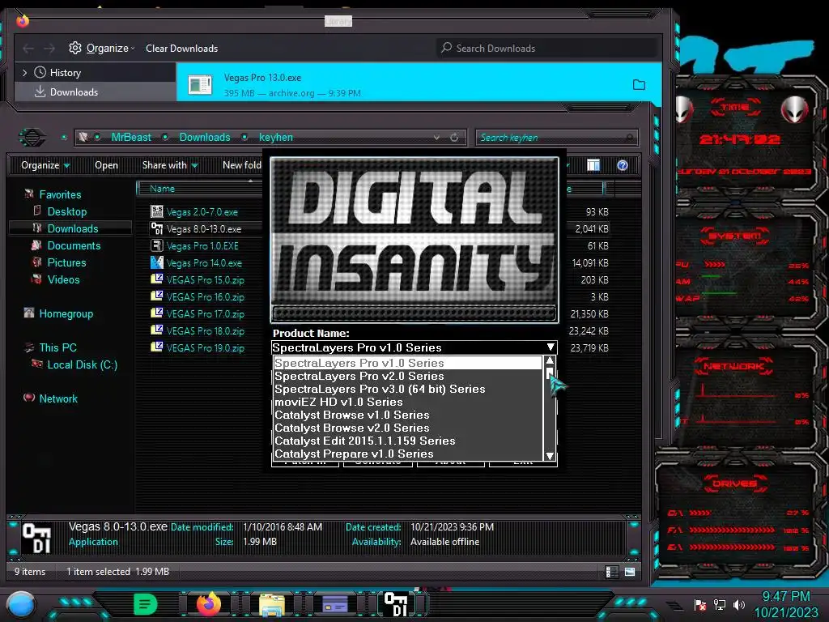The image size is (829, 622).
Task: Select file VEGAS Pro 17.0.zip
Action: tap(205, 313)
